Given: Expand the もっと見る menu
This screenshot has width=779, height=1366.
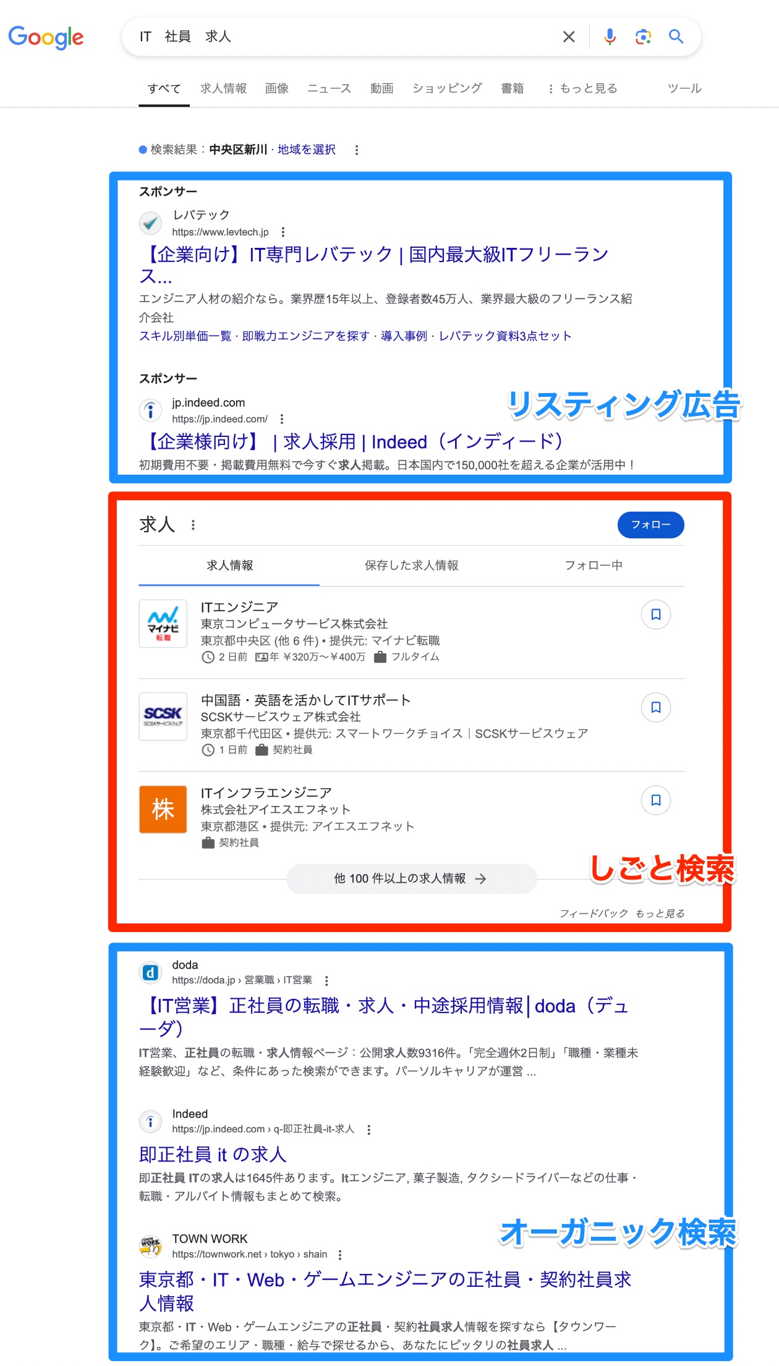Looking at the screenshot, I should click(x=582, y=88).
